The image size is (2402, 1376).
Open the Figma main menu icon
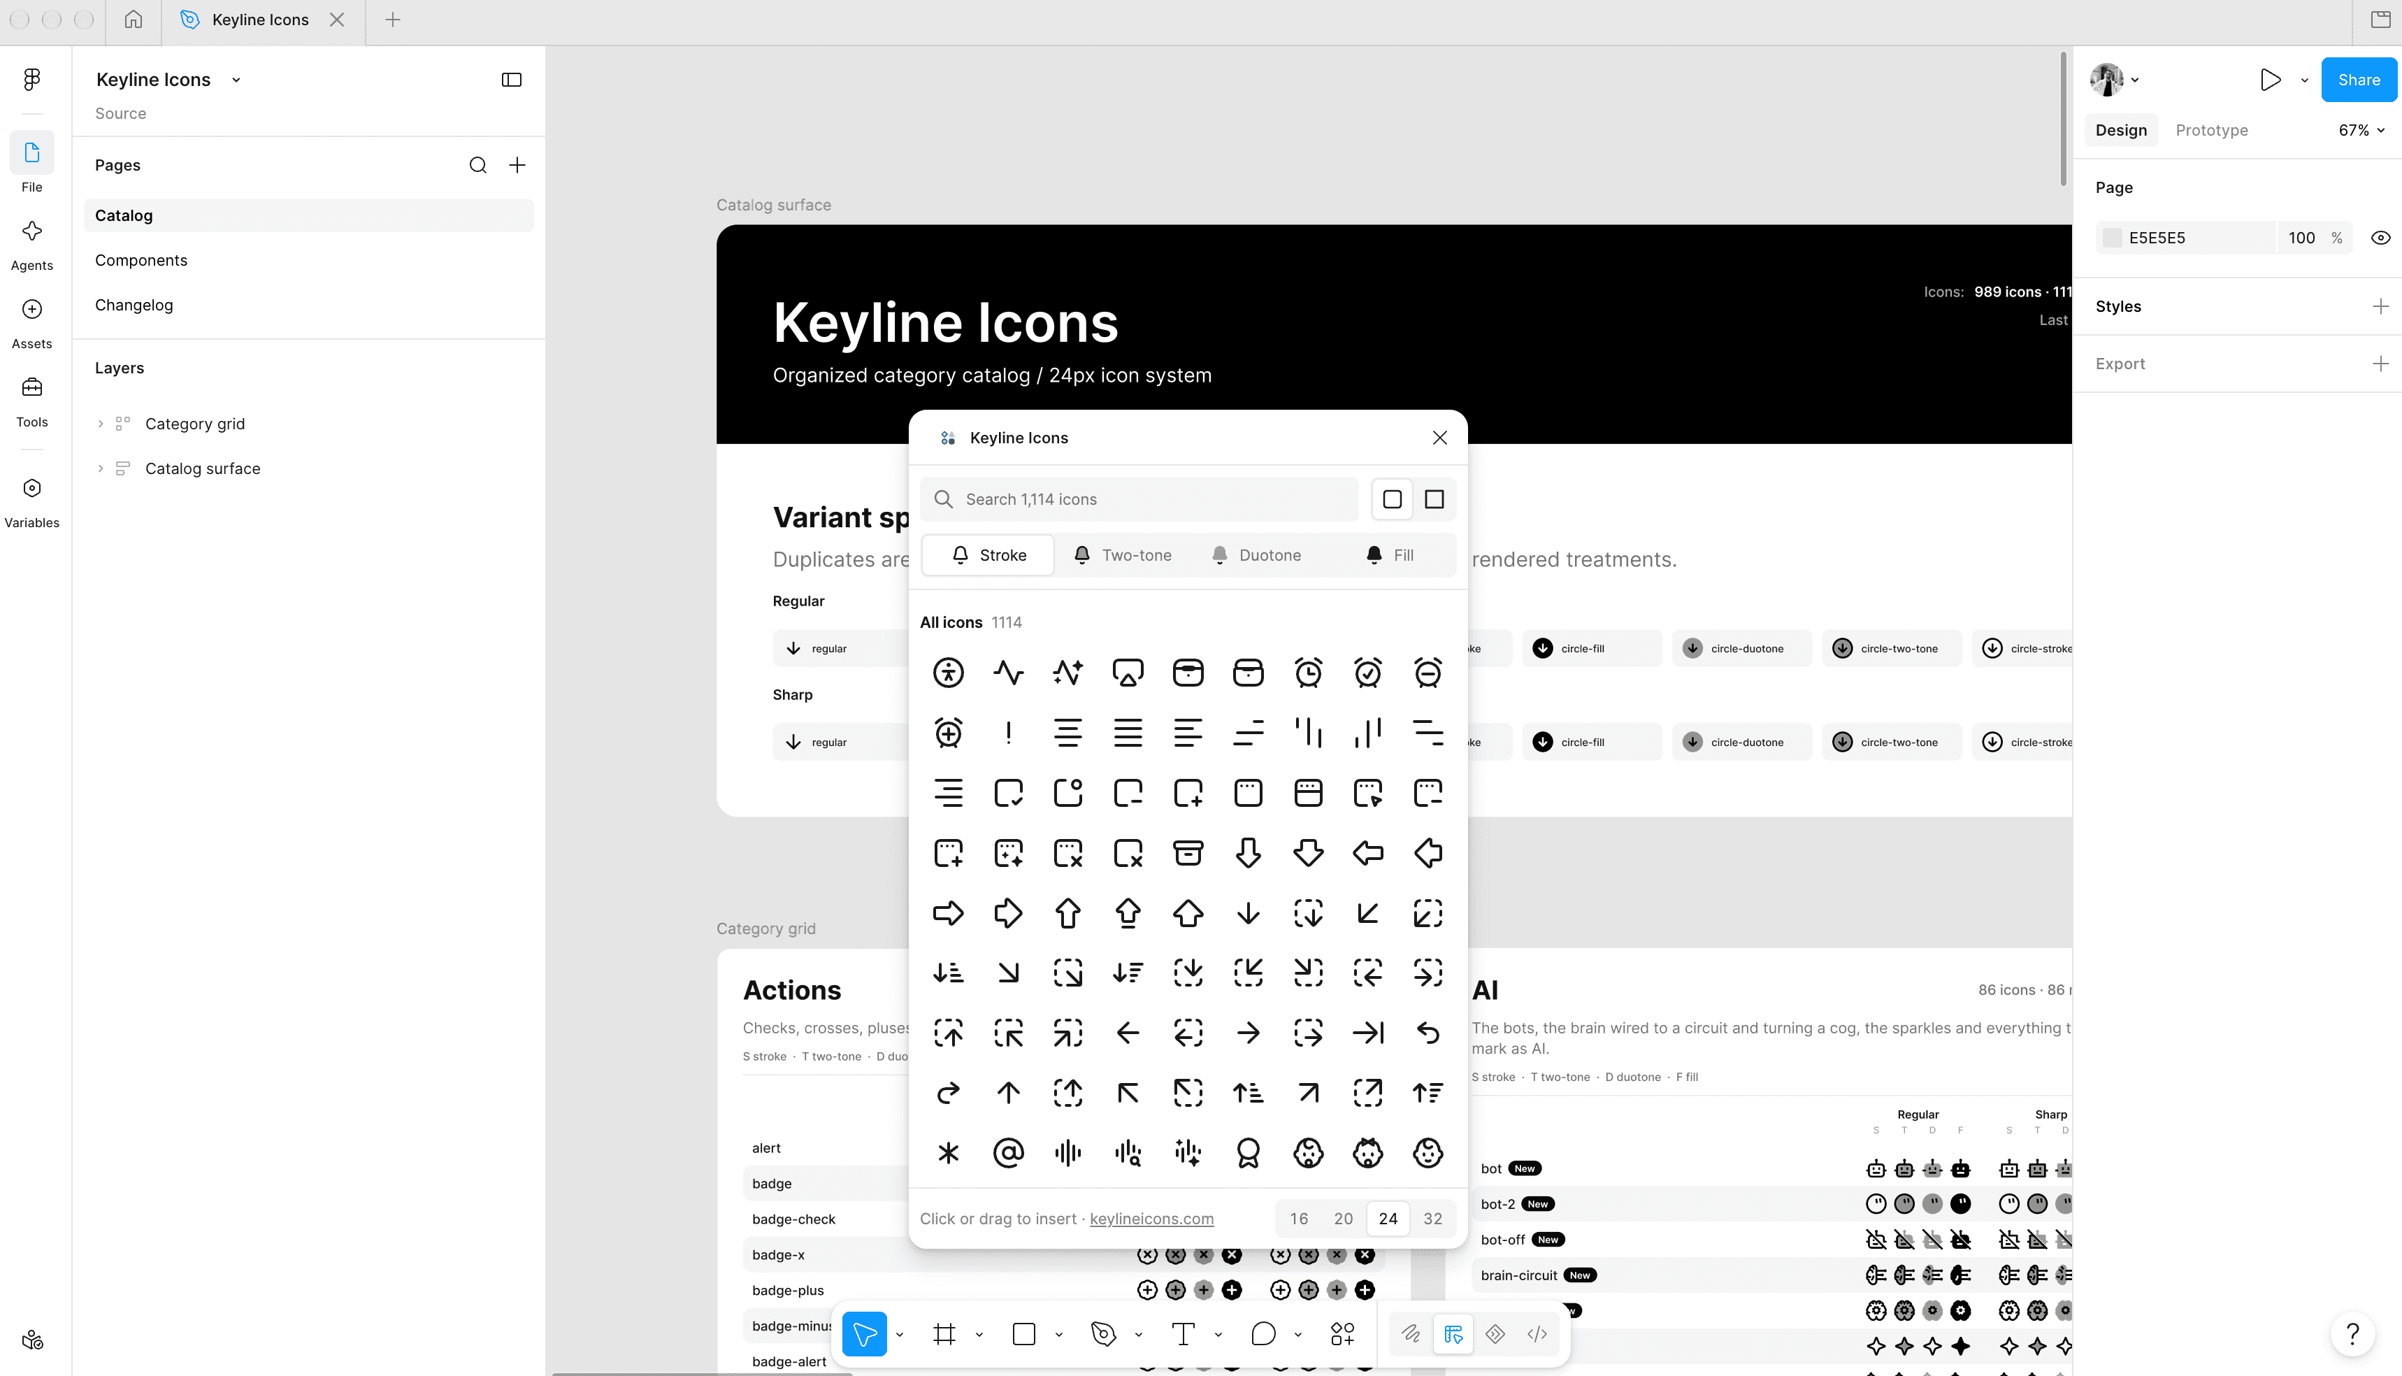32,80
